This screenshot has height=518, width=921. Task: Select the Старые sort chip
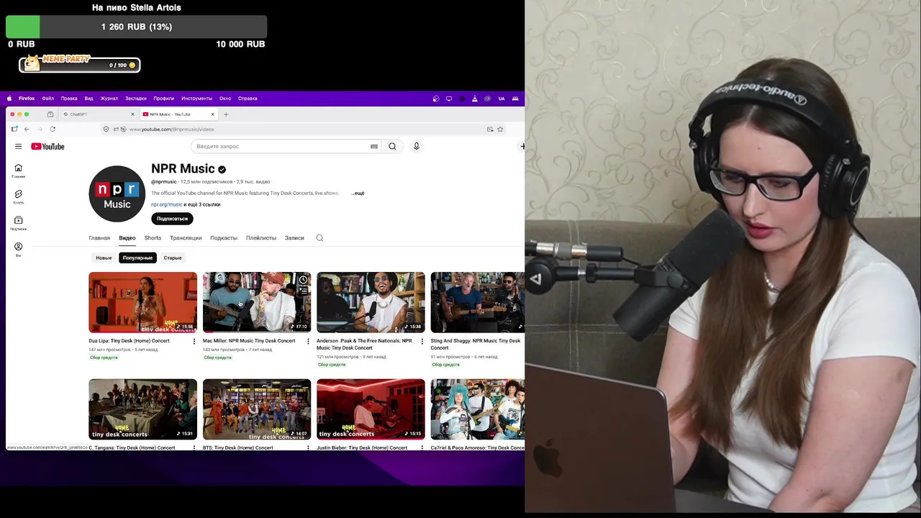173,258
